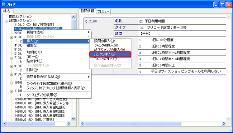The image size is (233, 133).
Task: Click answer option 1日に1時間半~2時間程度
Action: 170,53
